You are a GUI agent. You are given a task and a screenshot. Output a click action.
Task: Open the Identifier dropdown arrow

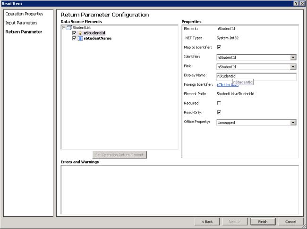tap(293, 57)
